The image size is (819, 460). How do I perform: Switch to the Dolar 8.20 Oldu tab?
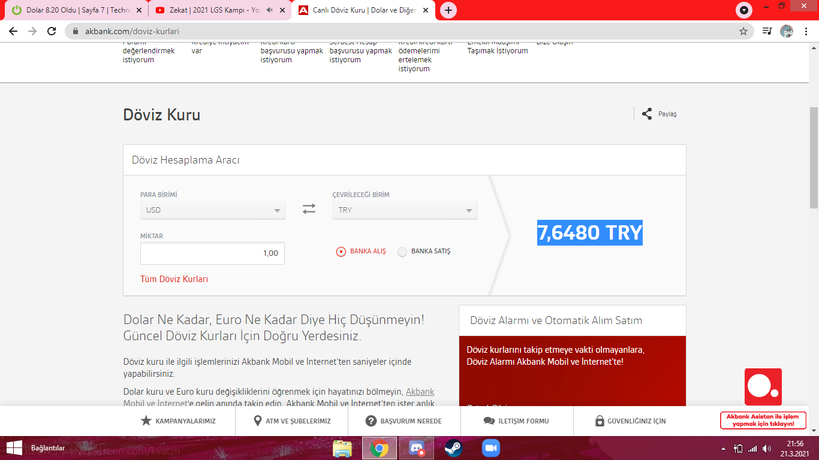pos(77,10)
